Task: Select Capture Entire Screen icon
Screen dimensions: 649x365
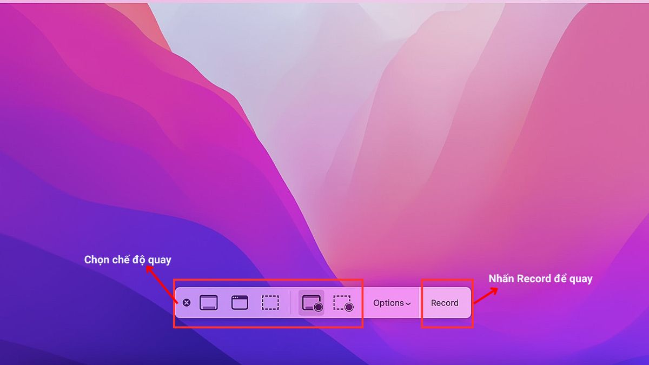Action: point(208,303)
